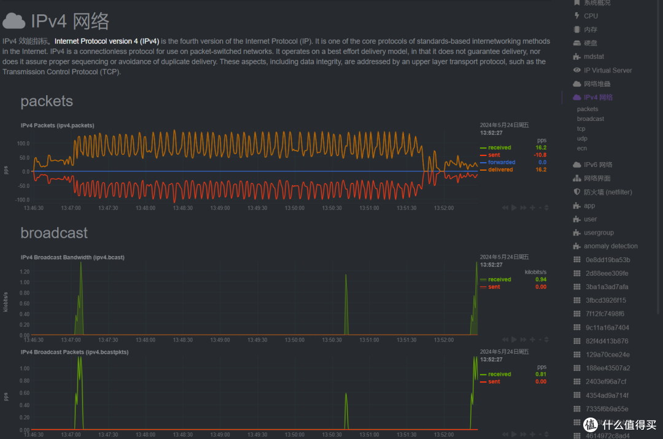The width and height of the screenshot is (663, 439).
Task: Click the disk icon beside 硬盘
Action: pyautogui.click(x=576, y=43)
